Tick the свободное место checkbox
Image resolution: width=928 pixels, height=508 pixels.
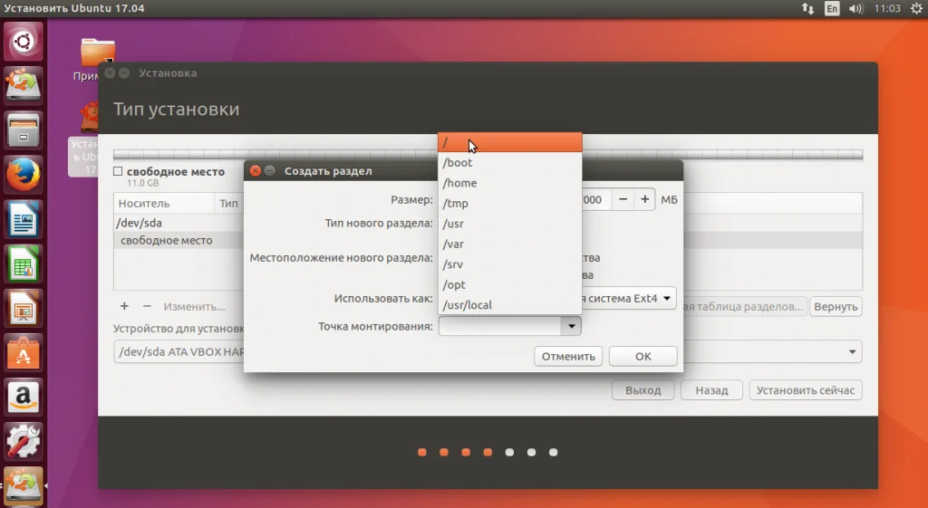point(118,171)
